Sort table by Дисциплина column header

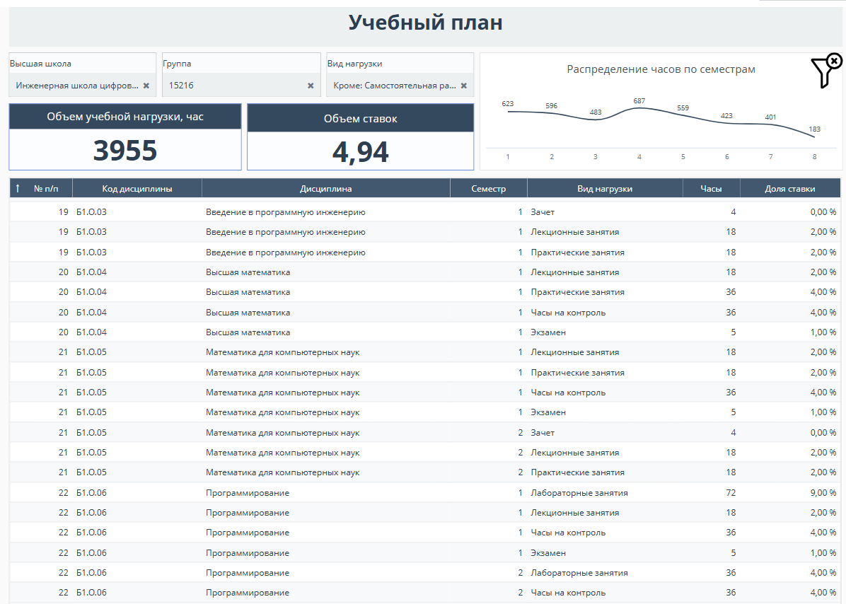pyautogui.click(x=326, y=189)
